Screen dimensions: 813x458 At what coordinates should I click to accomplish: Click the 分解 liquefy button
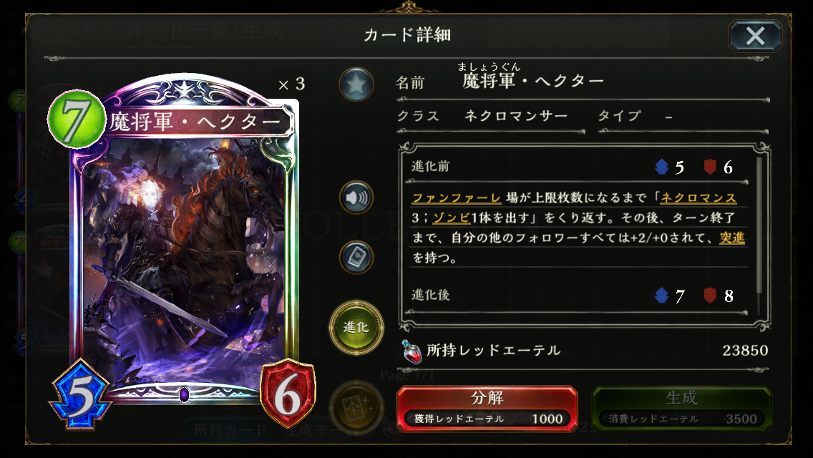[x=487, y=409]
